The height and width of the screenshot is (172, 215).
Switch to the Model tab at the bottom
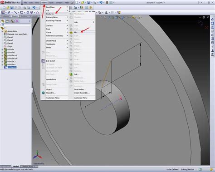point(15,167)
